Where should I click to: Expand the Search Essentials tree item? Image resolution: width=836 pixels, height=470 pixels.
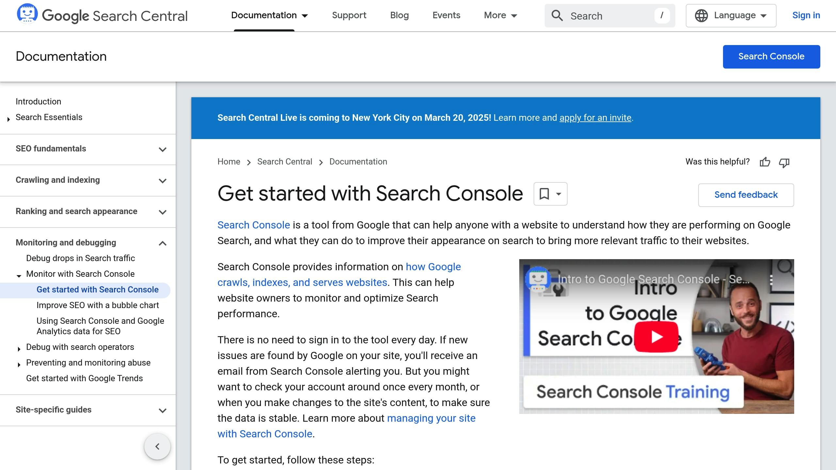pyautogui.click(x=8, y=119)
